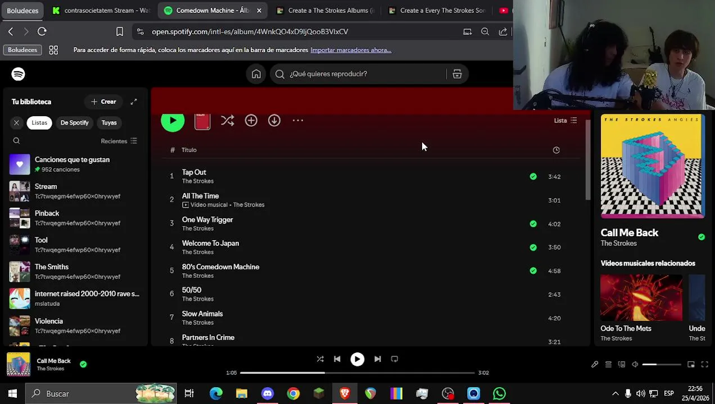The height and width of the screenshot is (404, 715).
Task: Toggle saved checkmark on 80's Comedown Machine
Action: point(533,271)
